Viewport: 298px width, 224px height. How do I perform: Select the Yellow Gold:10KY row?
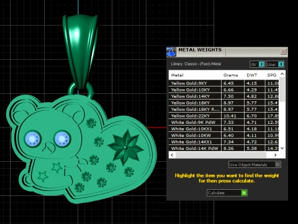coord(224,90)
